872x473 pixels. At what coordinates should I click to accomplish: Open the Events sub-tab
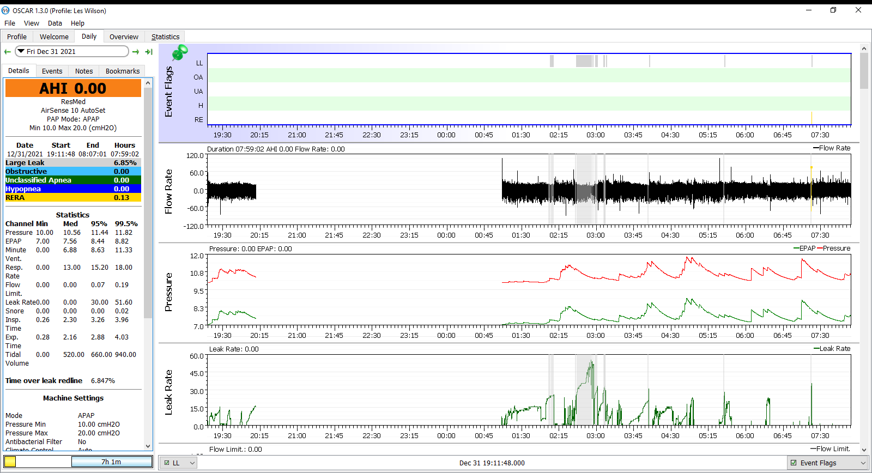point(52,71)
